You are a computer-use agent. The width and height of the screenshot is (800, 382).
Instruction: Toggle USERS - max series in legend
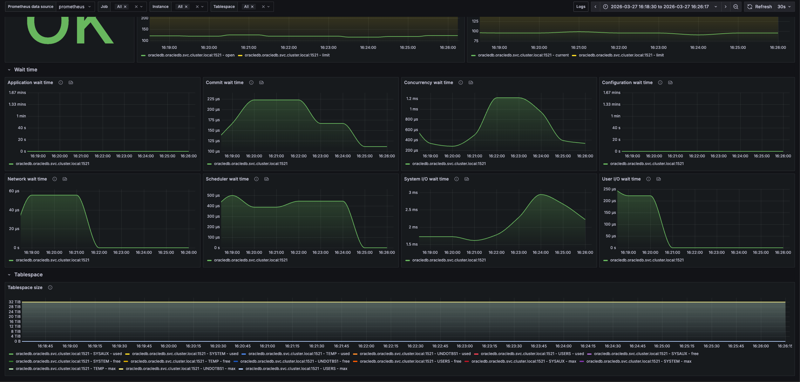(x=296, y=369)
